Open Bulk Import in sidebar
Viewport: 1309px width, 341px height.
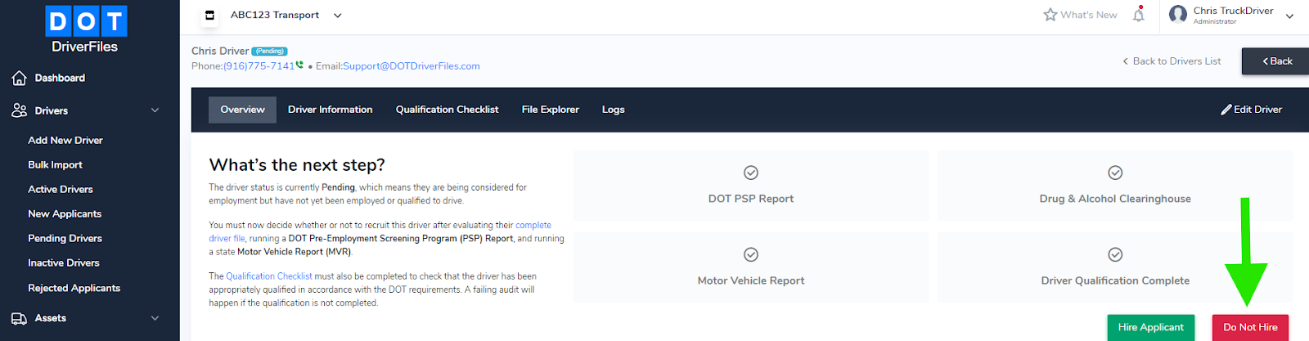pos(56,165)
